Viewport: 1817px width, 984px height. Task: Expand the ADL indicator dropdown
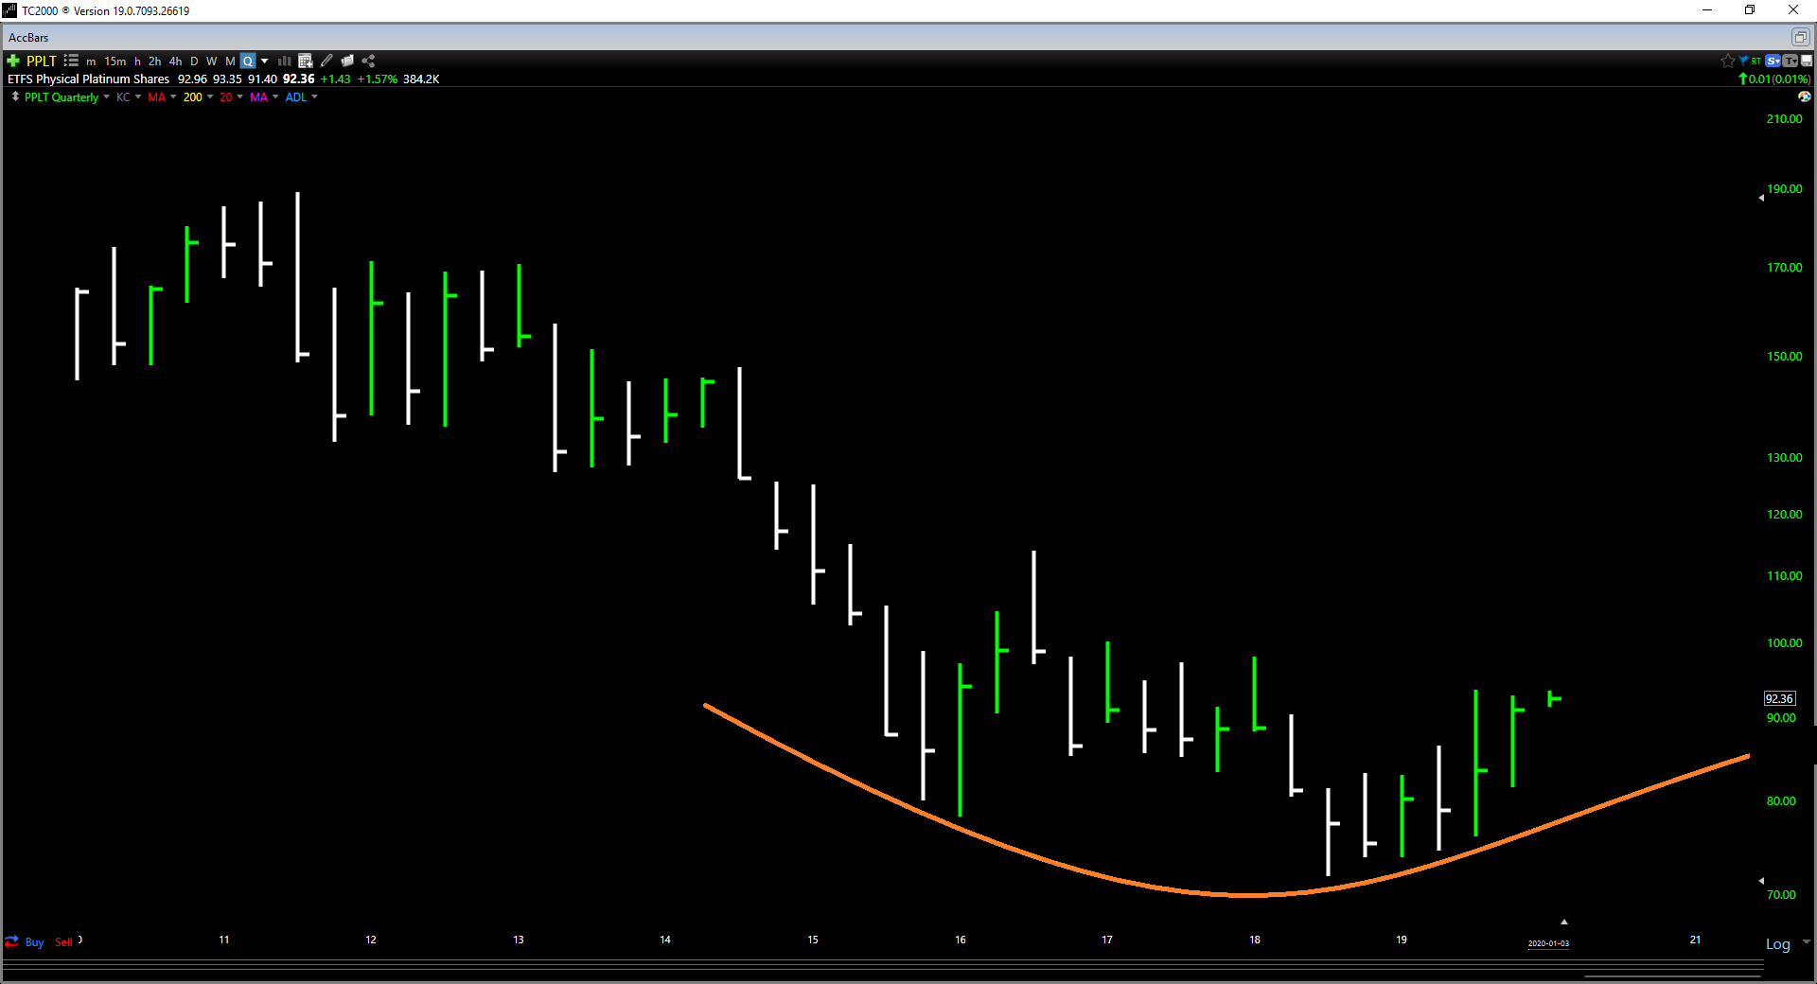click(x=314, y=97)
